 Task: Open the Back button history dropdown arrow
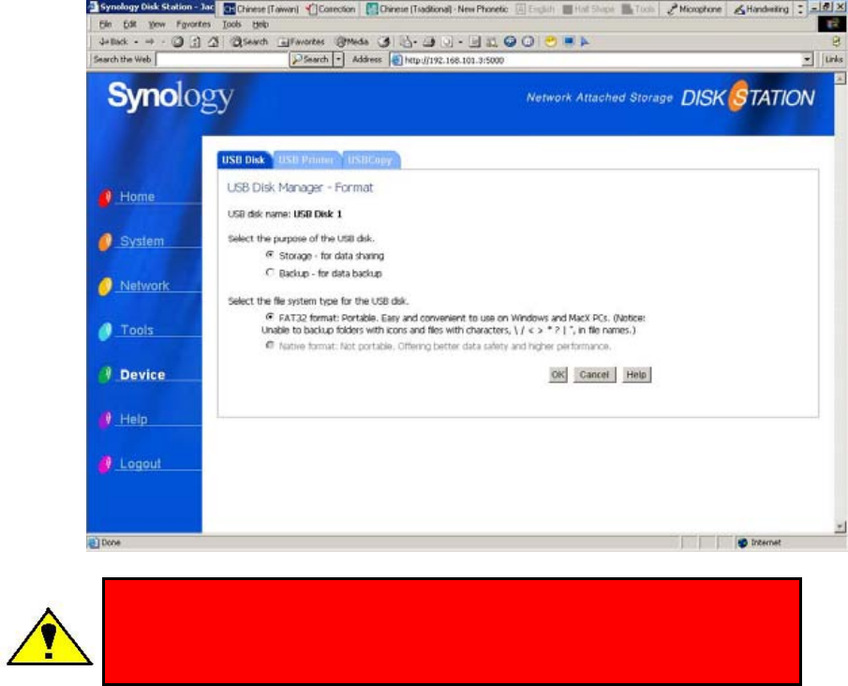pos(136,41)
